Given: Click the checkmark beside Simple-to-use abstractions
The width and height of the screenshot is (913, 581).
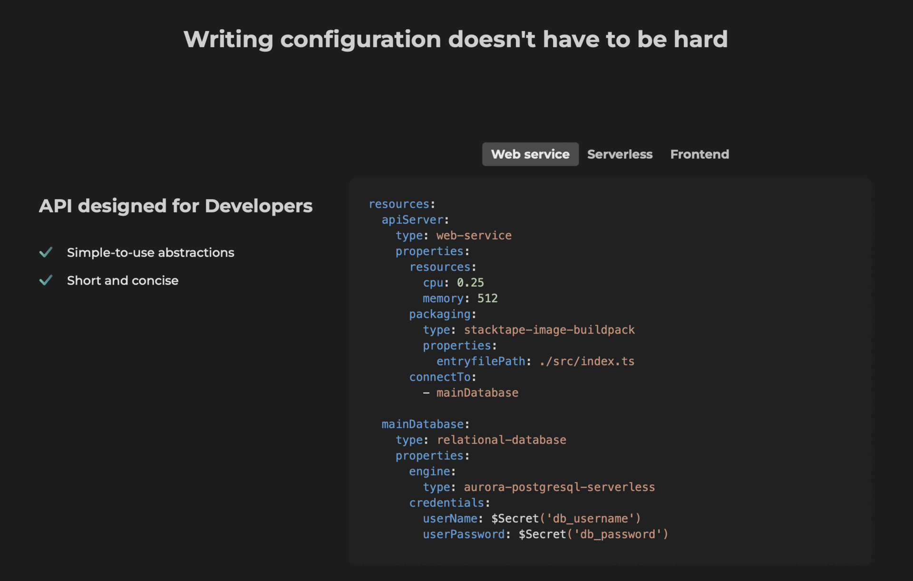Looking at the screenshot, I should point(46,252).
